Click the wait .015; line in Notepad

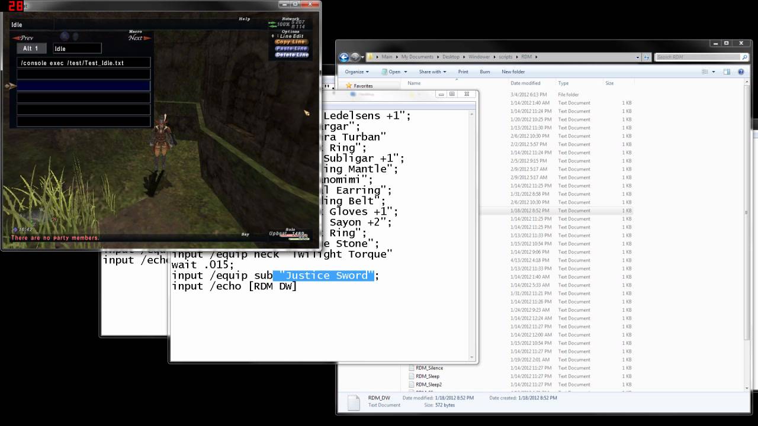coord(203,265)
